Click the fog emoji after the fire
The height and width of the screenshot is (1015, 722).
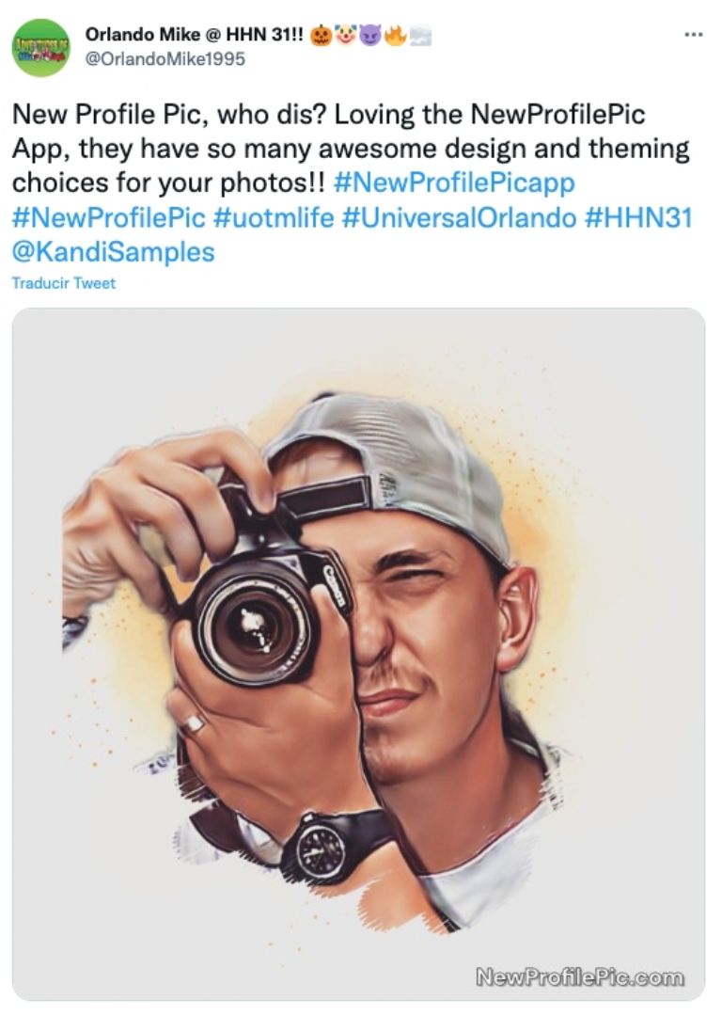(x=419, y=36)
